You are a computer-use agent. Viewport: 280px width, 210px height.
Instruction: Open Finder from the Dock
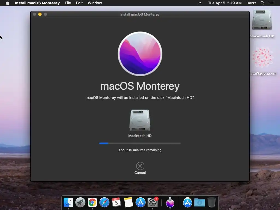(x=68, y=203)
